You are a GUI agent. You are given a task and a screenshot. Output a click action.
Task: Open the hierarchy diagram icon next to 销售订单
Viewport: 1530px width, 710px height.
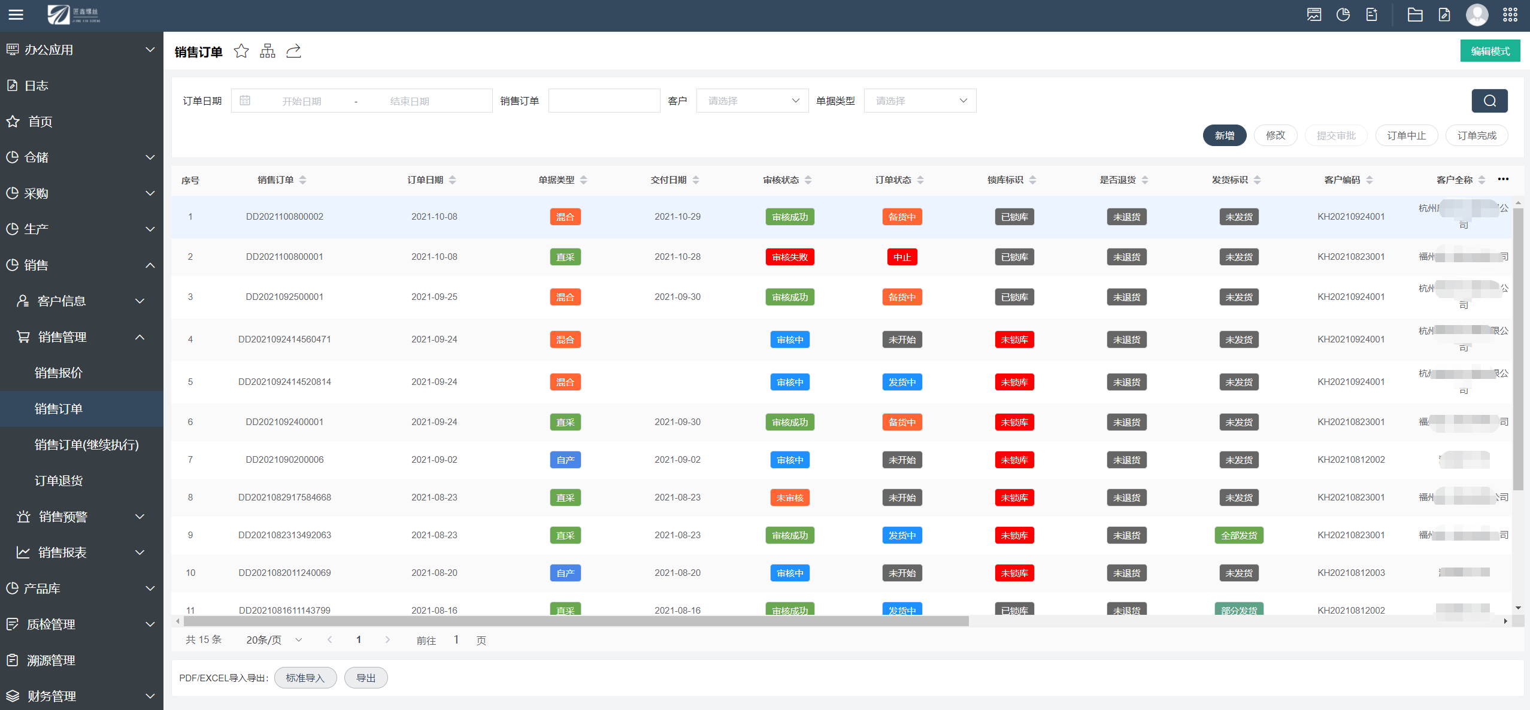268,51
